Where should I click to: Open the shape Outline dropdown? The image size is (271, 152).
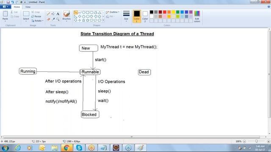click(x=113, y=12)
